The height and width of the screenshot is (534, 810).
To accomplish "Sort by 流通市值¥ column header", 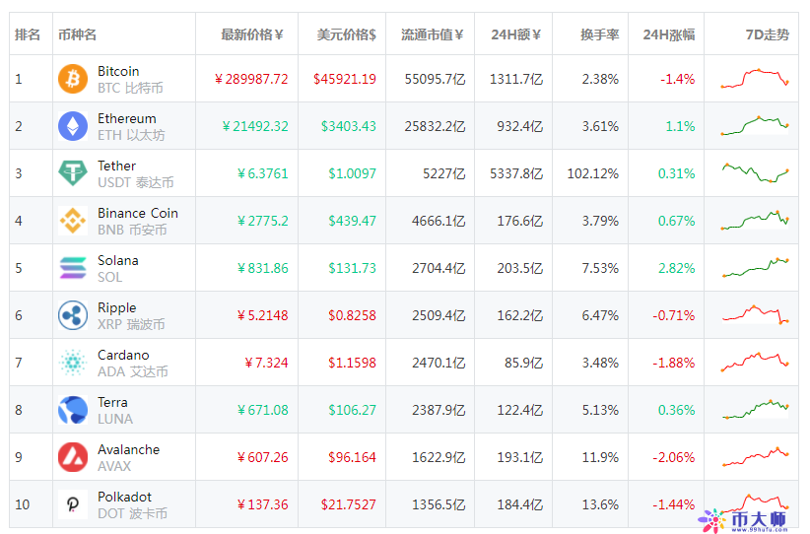I will (x=432, y=34).
